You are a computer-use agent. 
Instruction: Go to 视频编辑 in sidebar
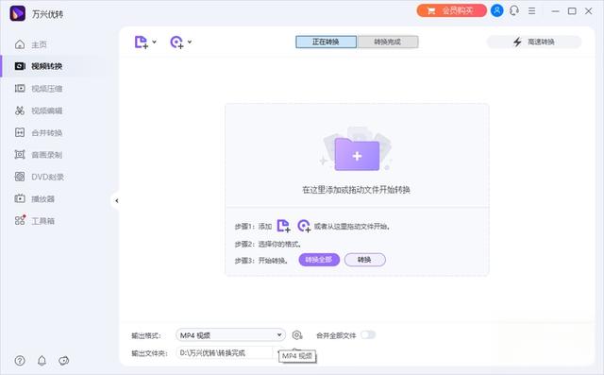(46, 111)
